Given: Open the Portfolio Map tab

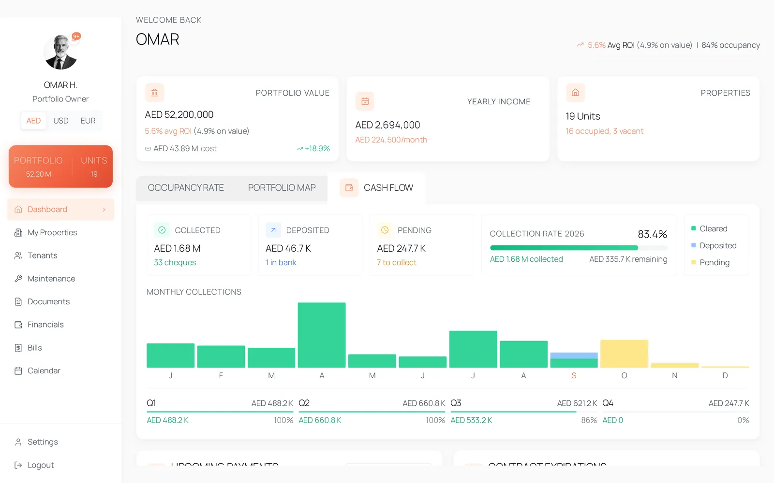Looking at the screenshot, I should pos(282,188).
